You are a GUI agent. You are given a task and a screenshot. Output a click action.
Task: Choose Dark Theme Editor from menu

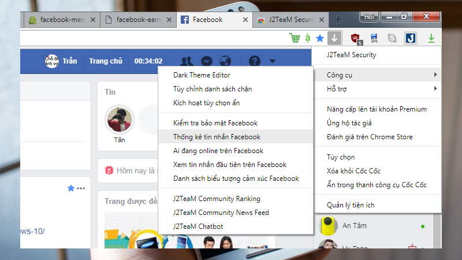tap(202, 75)
